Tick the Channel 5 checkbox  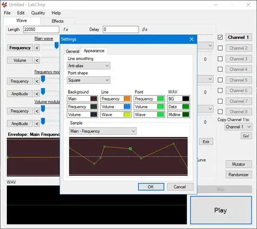click(x=220, y=80)
